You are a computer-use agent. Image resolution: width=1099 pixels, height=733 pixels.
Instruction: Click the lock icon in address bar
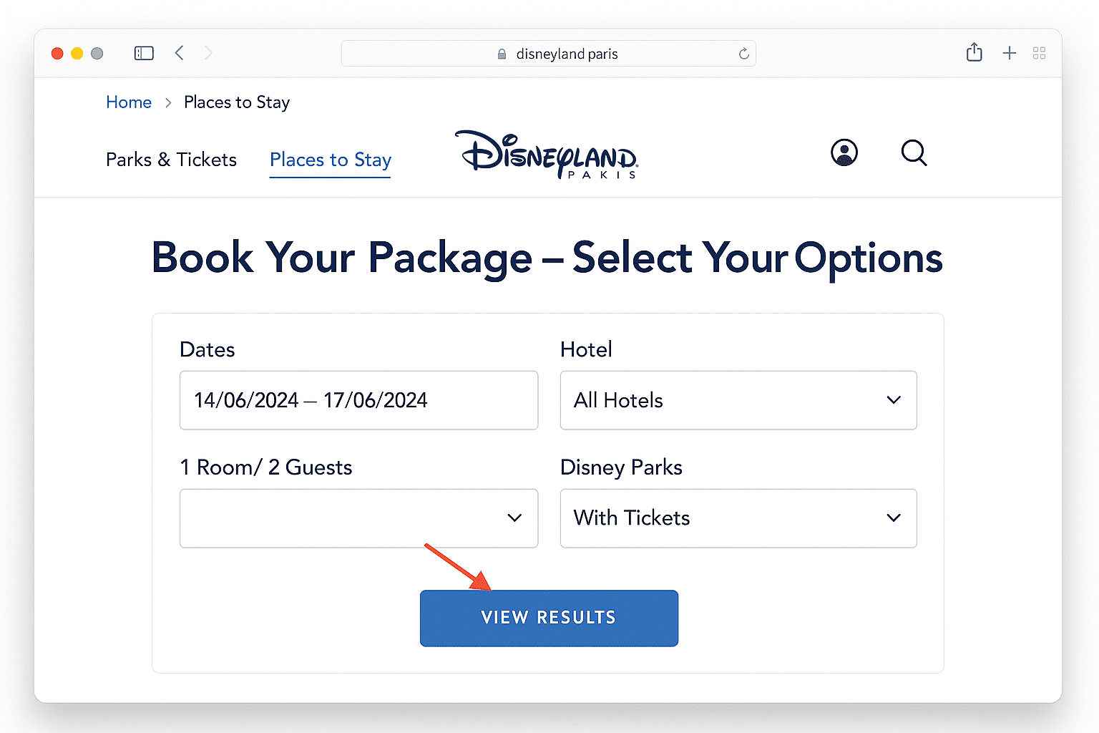point(502,54)
